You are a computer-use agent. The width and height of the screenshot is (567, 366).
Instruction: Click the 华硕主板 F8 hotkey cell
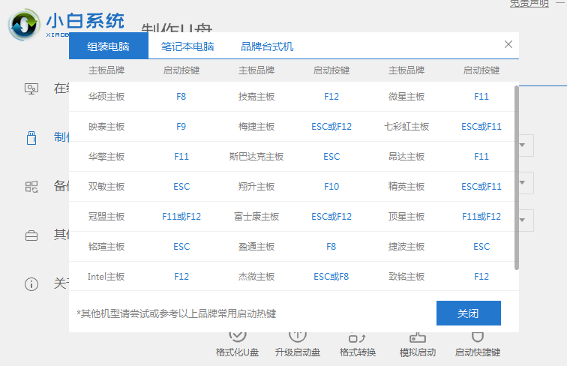coord(181,97)
